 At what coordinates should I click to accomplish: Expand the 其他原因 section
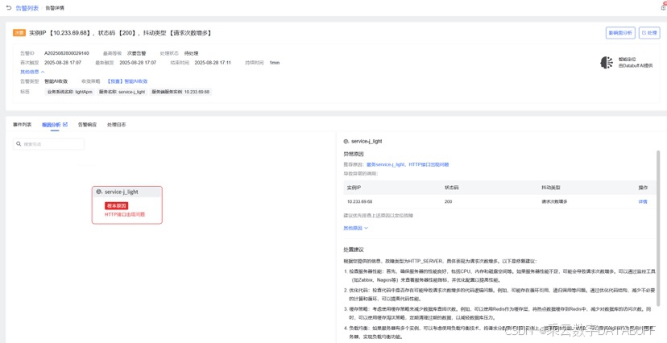click(355, 228)
